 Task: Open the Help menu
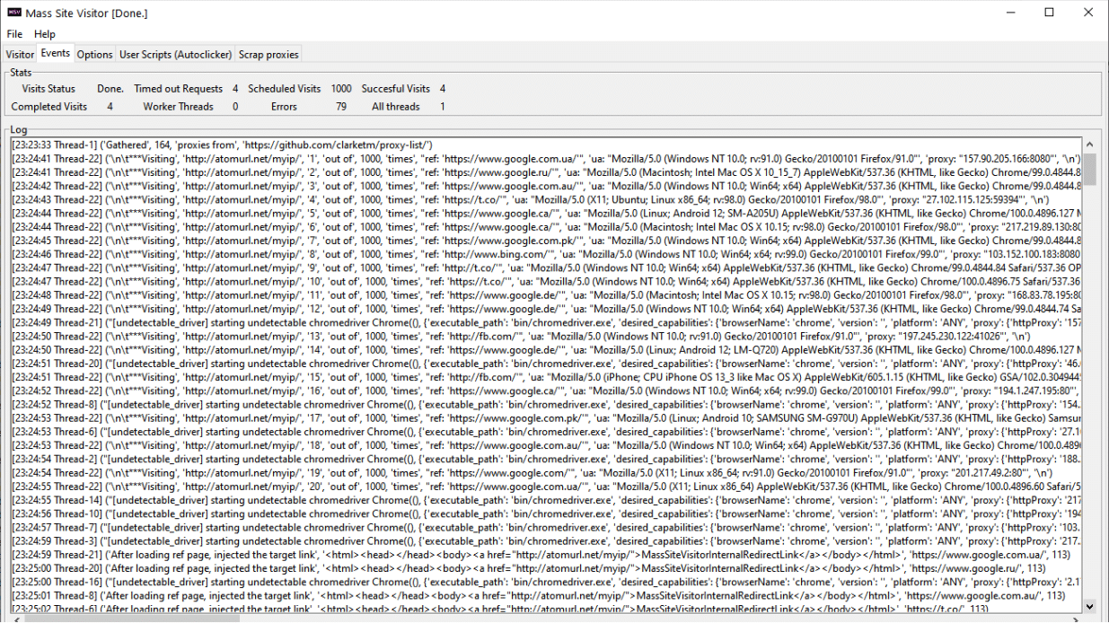tap(45, 34)
